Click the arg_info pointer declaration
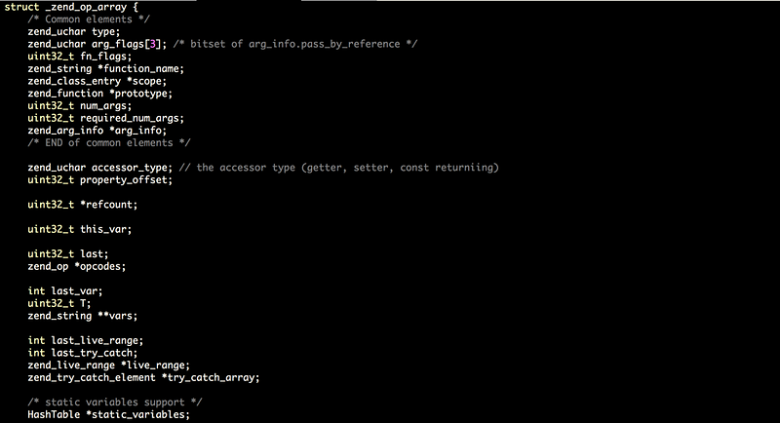Screen dimensions: 780x423 (x=97, y=131)
